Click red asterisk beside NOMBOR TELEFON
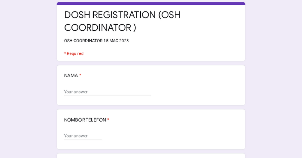Viewport: 302px width, 158px height. pos(108,120)
